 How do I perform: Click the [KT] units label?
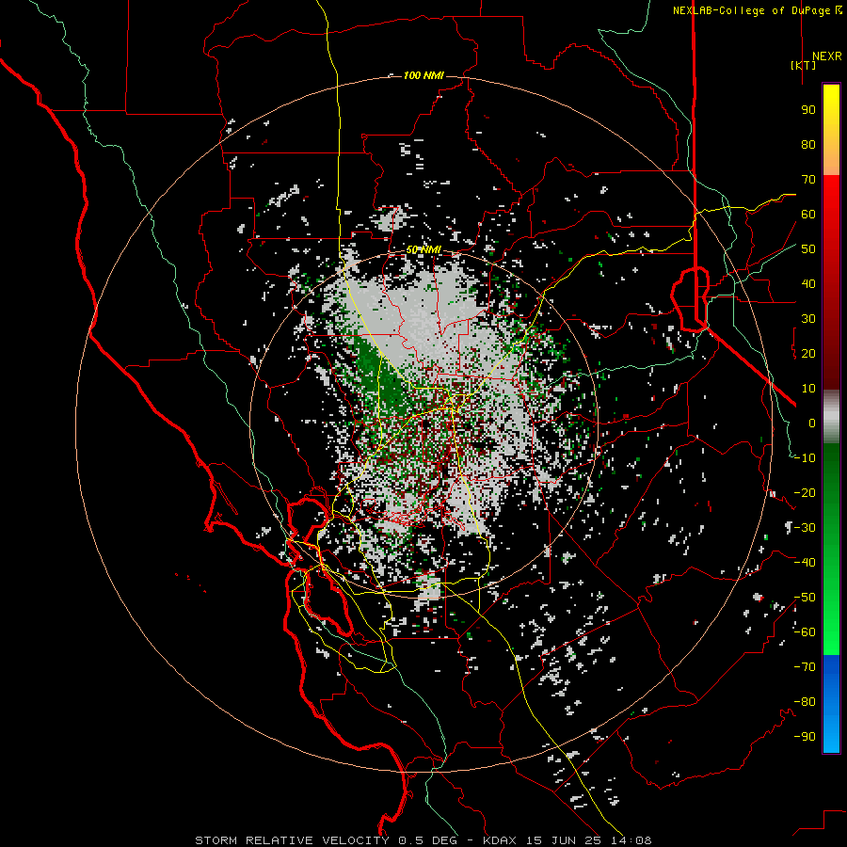click(x=804, y=65)
